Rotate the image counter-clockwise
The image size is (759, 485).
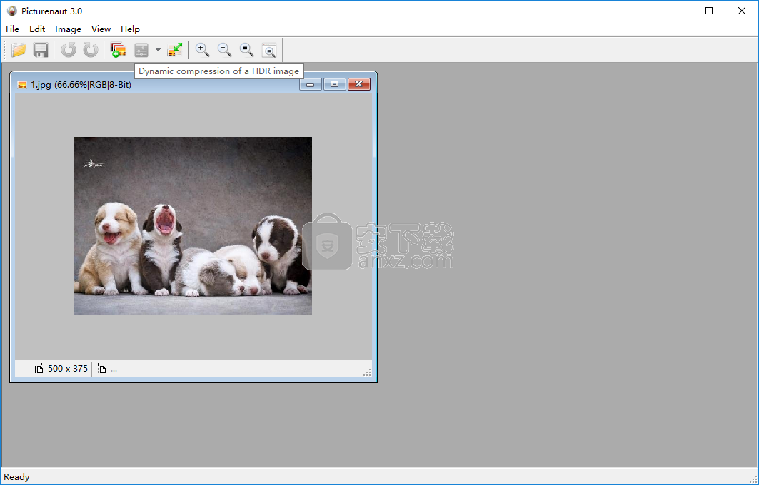click(69, 50)
